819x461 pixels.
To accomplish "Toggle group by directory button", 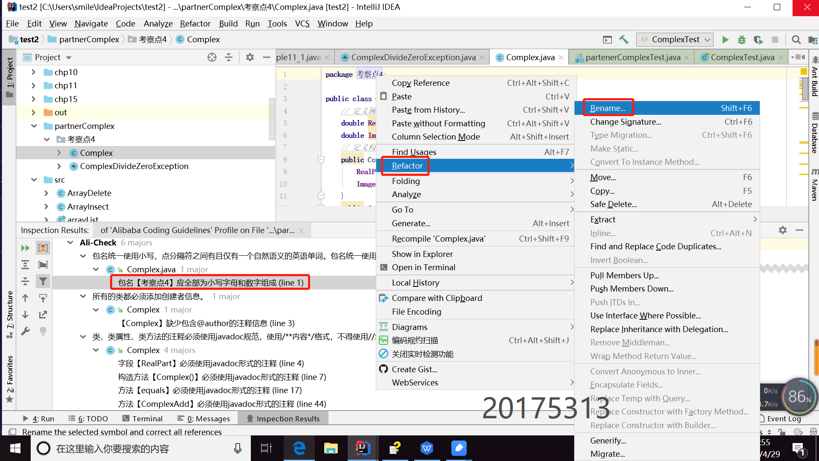I will click(x=43, y=265).
